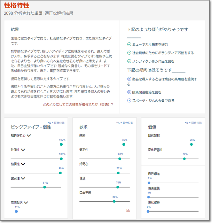This screenshot has height=223, width=212.
Task: Click the 親密 88% slider dot
Action: (124, 144)
